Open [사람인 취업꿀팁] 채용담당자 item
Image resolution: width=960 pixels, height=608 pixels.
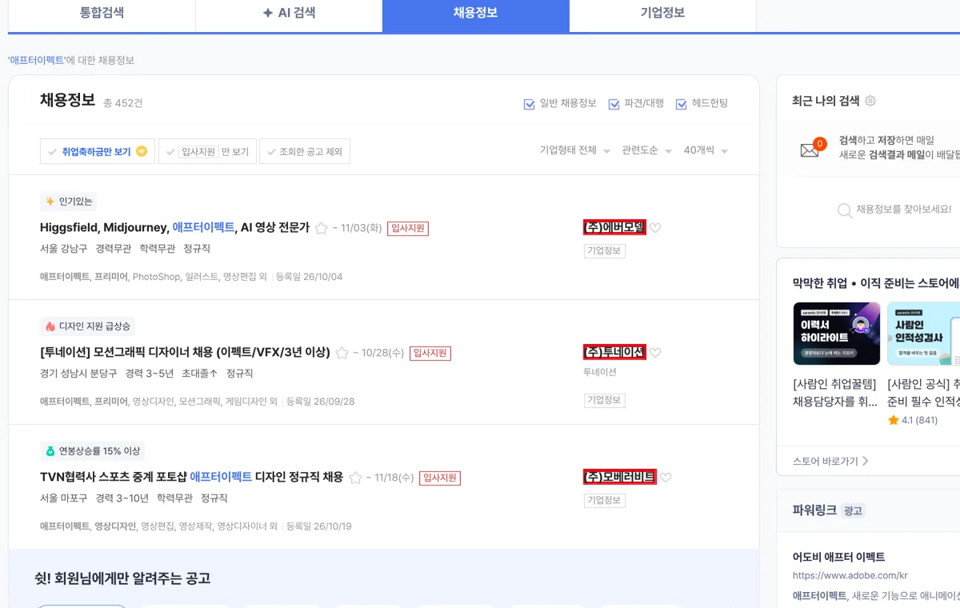click(x=835, y=393)
